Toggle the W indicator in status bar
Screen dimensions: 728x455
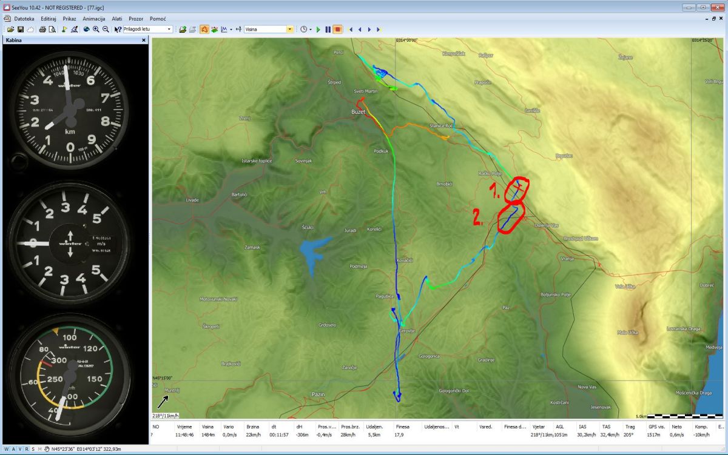(x=5, y=449)
